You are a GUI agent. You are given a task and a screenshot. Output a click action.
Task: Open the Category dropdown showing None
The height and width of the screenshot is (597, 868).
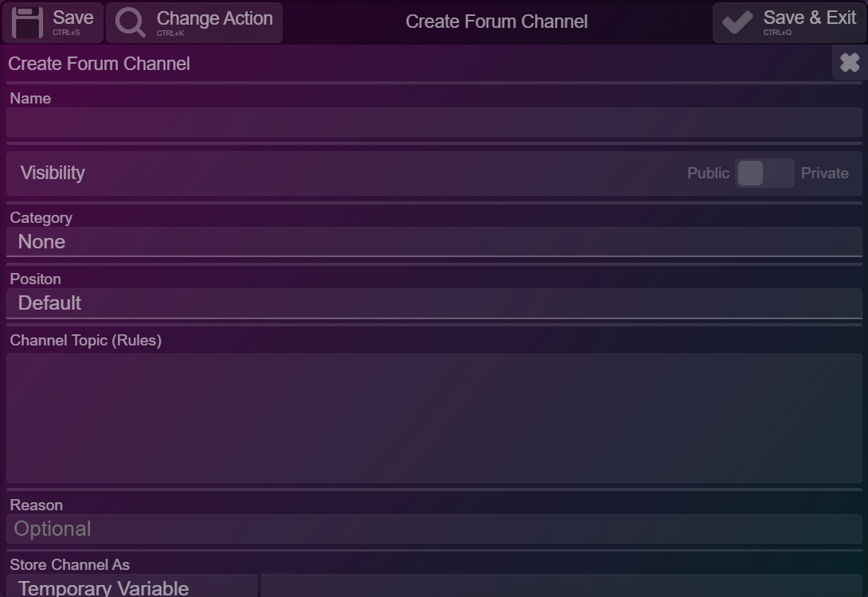point(434,242)
